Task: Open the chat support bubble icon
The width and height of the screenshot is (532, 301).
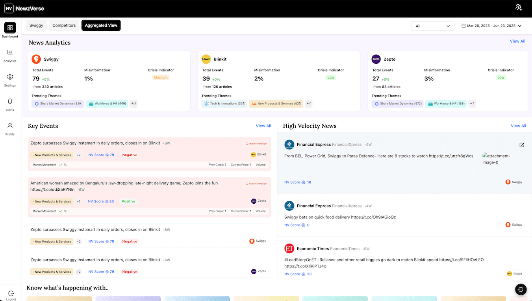Action: pos(521,289)
